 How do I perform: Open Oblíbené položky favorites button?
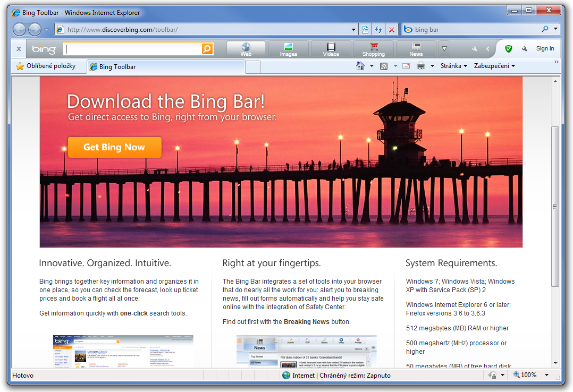(x=46, y=66)
